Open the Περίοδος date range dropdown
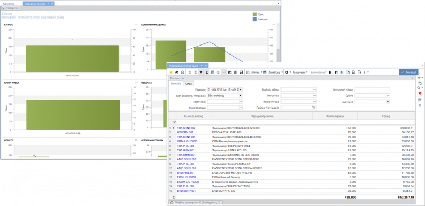This screenshot has width=425, height=206. tap(241, 89)
